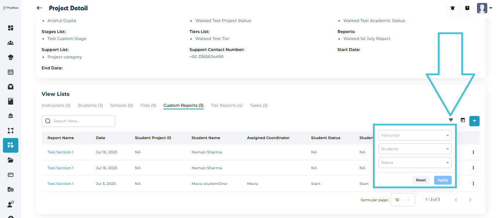
Task: Open Test Section 1 report dated Jul 3
Action: 60,184
